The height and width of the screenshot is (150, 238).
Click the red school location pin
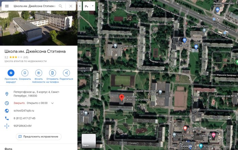coord(122,97)
